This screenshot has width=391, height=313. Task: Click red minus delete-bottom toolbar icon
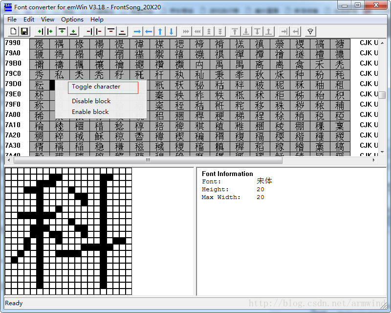[122, 31]
